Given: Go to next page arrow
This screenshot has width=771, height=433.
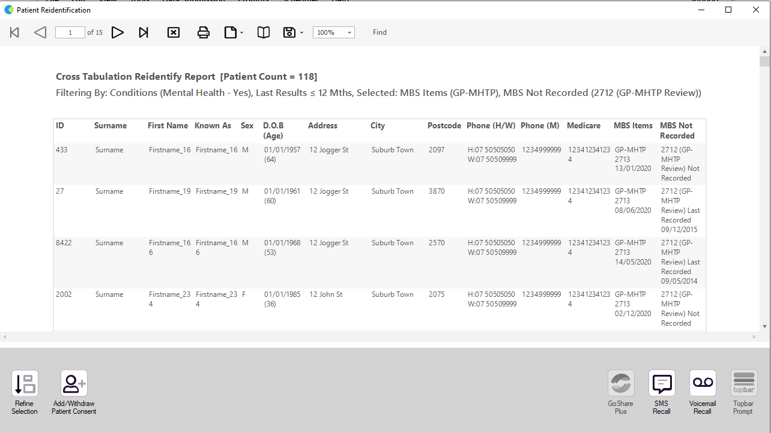Looking at the screenshot, I should pyautogui.click(x=118, y=32).
